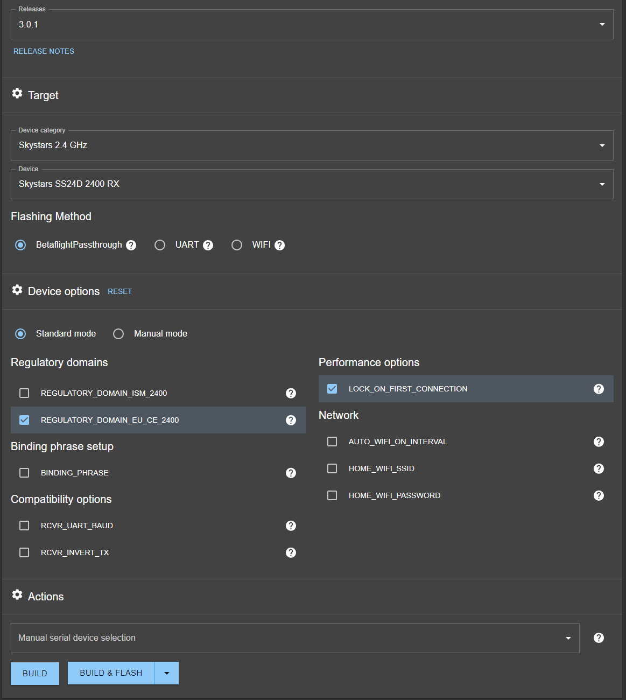Enable the HOME_WIFI_SSID option
Image resolution: width=626 pixels, height=700 pixels.
[332, 468]
